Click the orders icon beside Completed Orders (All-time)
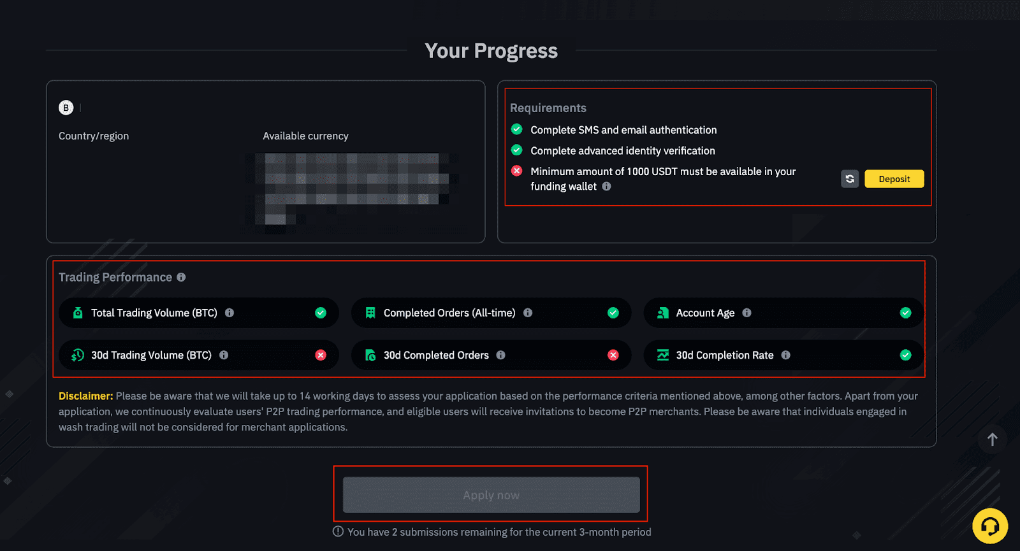The image size is (1020, 551). tap(370, 313)
